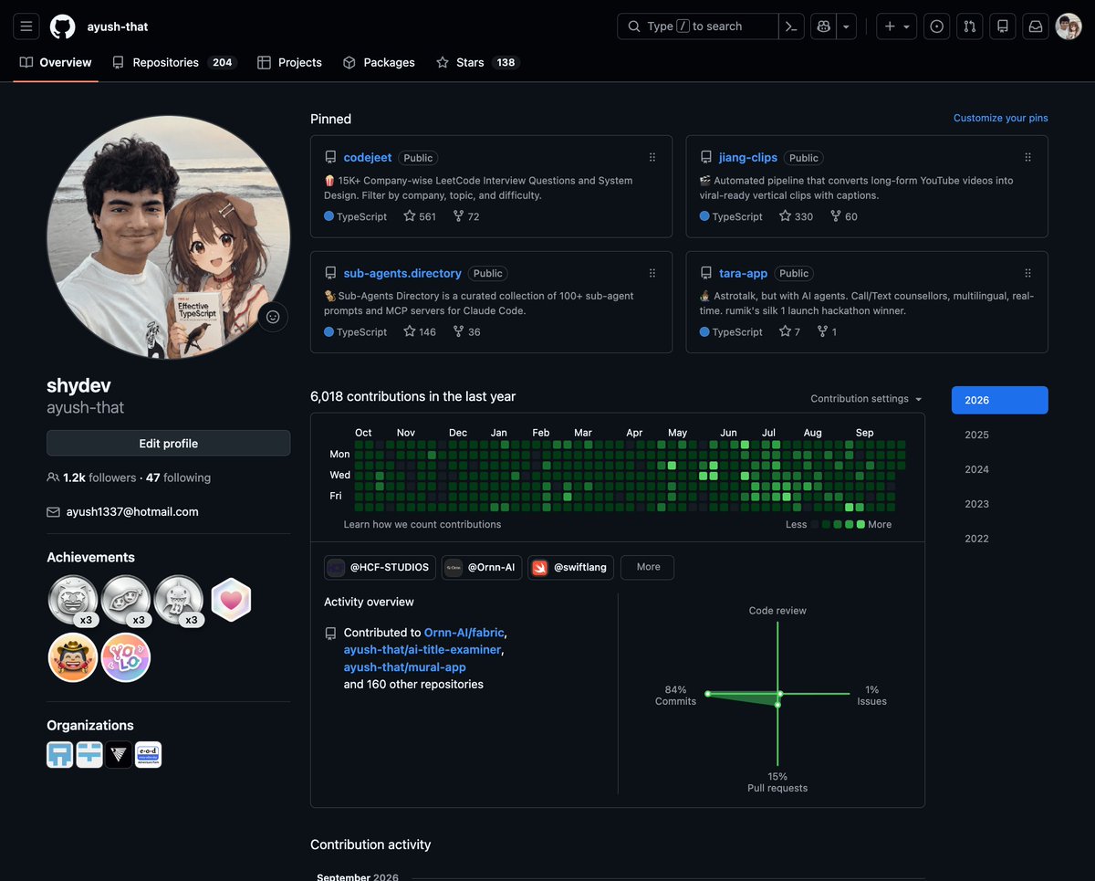This screenshot has height=881, width=1095.
Task: View sub-agents.directory stars count 146
Action: click(x=420, y=331)
